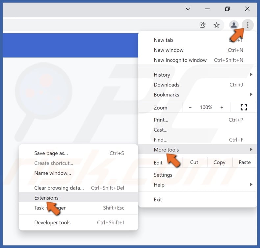Click the Paste button
This screenshot has height=248, width=260.
coord(245,162)
